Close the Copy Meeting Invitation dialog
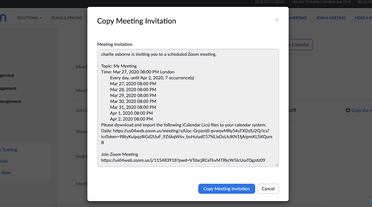Viewport: 372px width, 207px height. (x=276, y=20)
